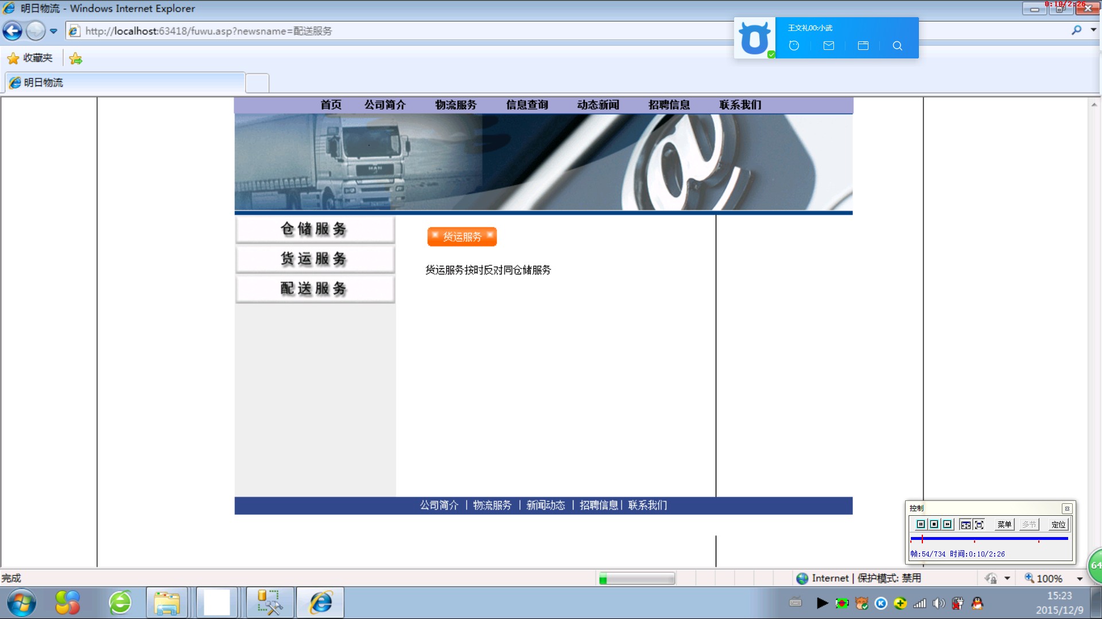Image resolution: width=1102 pixels, height=619 pixels.
Task: Toggle fit-to-width view in 控制 panel
Action: coord(965,524)
